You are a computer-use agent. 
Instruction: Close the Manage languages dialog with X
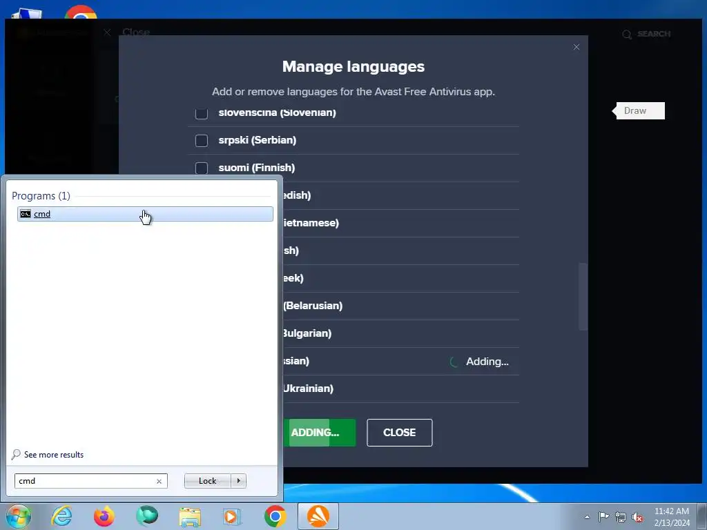pyautogui.click(x=577, y=47)
